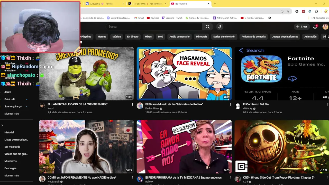Screen dimensions: 329x185
Task: Open the CG5 channel avatar
Action: coord(238,179)
